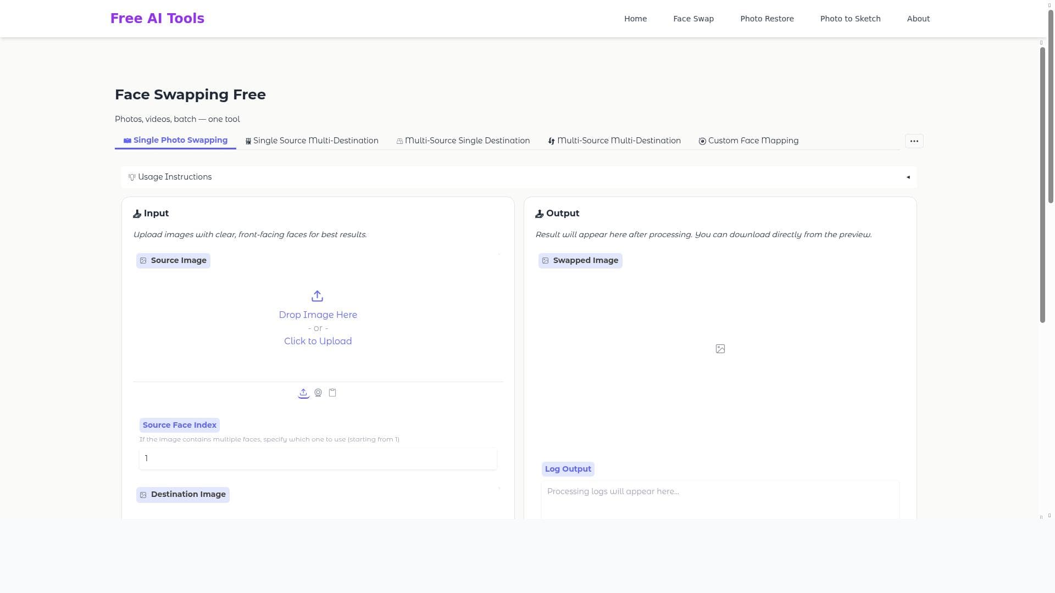Screen dimensions: 1055x593
Task: Select the webcam capture icon
Action: (x=318, y=393)
